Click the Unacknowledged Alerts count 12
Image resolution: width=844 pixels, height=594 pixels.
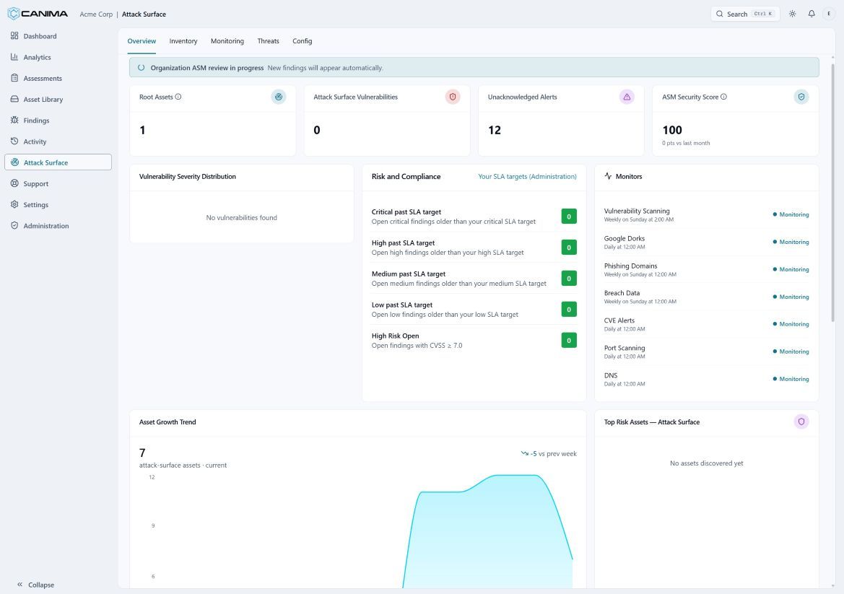pyautogui.click(x=494, y=130)
